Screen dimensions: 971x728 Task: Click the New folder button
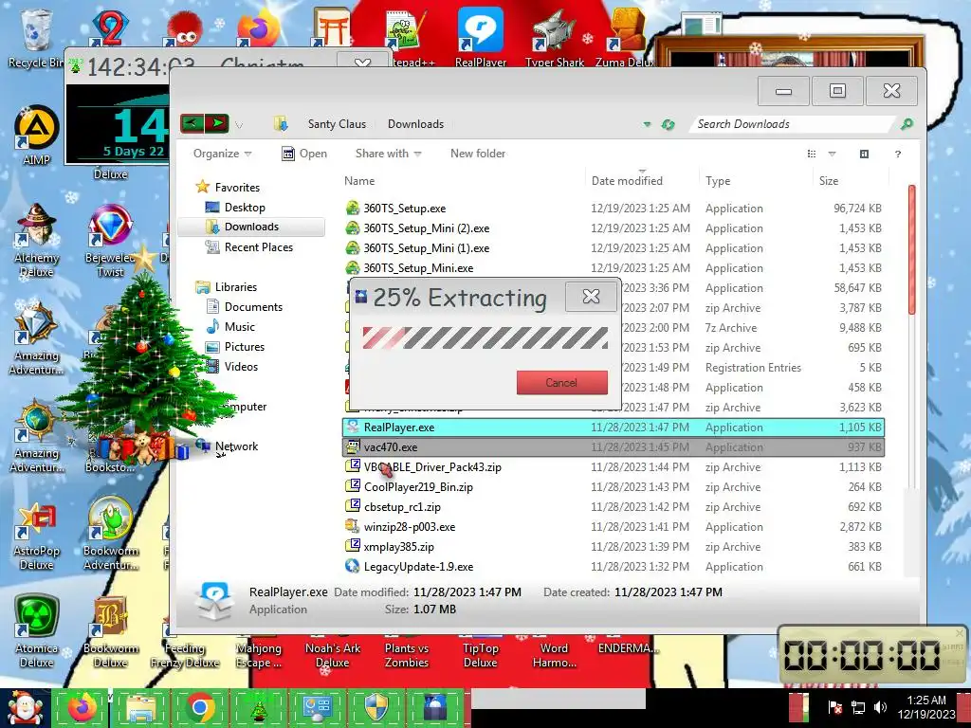(x=478, y=154)
